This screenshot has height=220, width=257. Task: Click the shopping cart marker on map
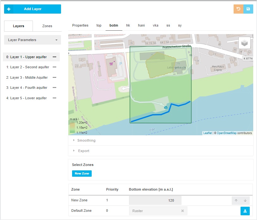111,64
